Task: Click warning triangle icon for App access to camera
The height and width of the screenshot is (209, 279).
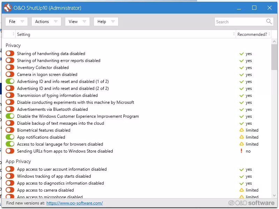Action: 241,190
